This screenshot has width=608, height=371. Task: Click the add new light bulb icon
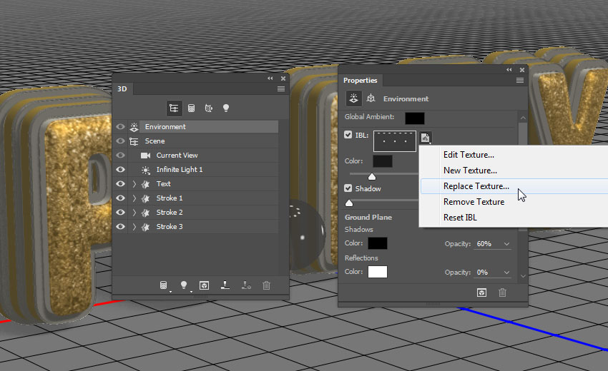184,285
